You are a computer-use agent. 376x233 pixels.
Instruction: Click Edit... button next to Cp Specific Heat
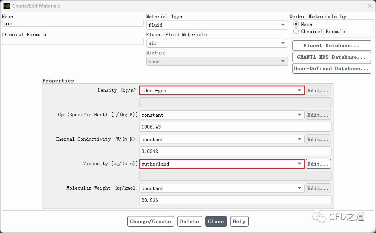(x=318, y=115)
